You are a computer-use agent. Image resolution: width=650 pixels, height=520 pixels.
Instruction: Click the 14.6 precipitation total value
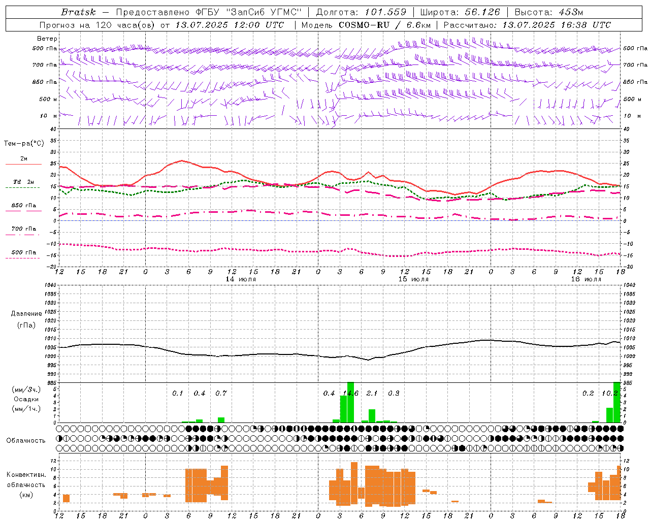click(x=351, y=394)
